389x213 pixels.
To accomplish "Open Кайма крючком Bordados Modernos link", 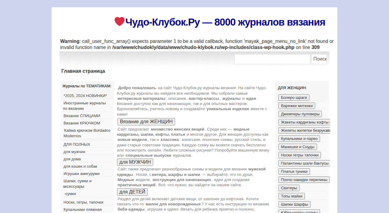I will click(x=87, y=133).
